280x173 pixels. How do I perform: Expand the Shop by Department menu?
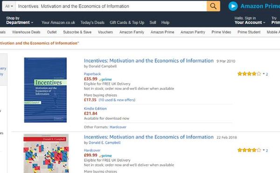(20, 20)
